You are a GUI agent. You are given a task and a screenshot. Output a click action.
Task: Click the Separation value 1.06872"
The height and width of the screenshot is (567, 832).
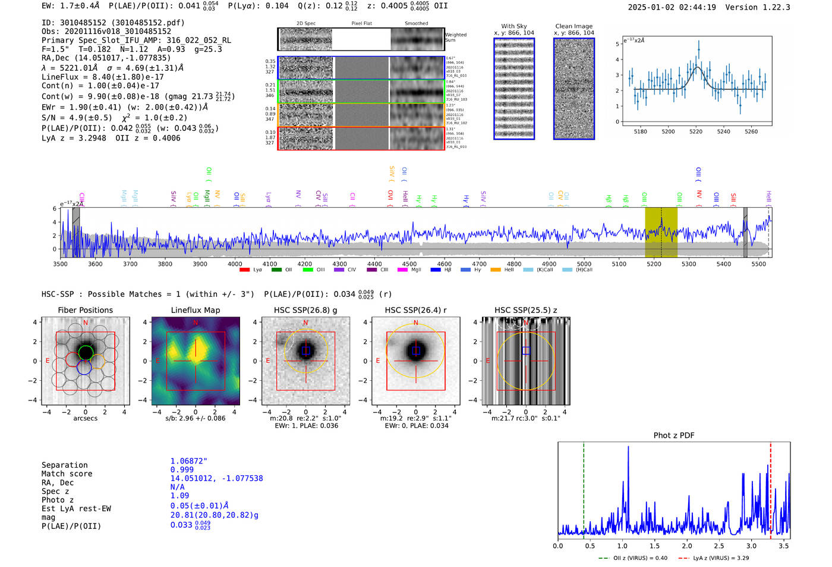[x=189, y=461]
